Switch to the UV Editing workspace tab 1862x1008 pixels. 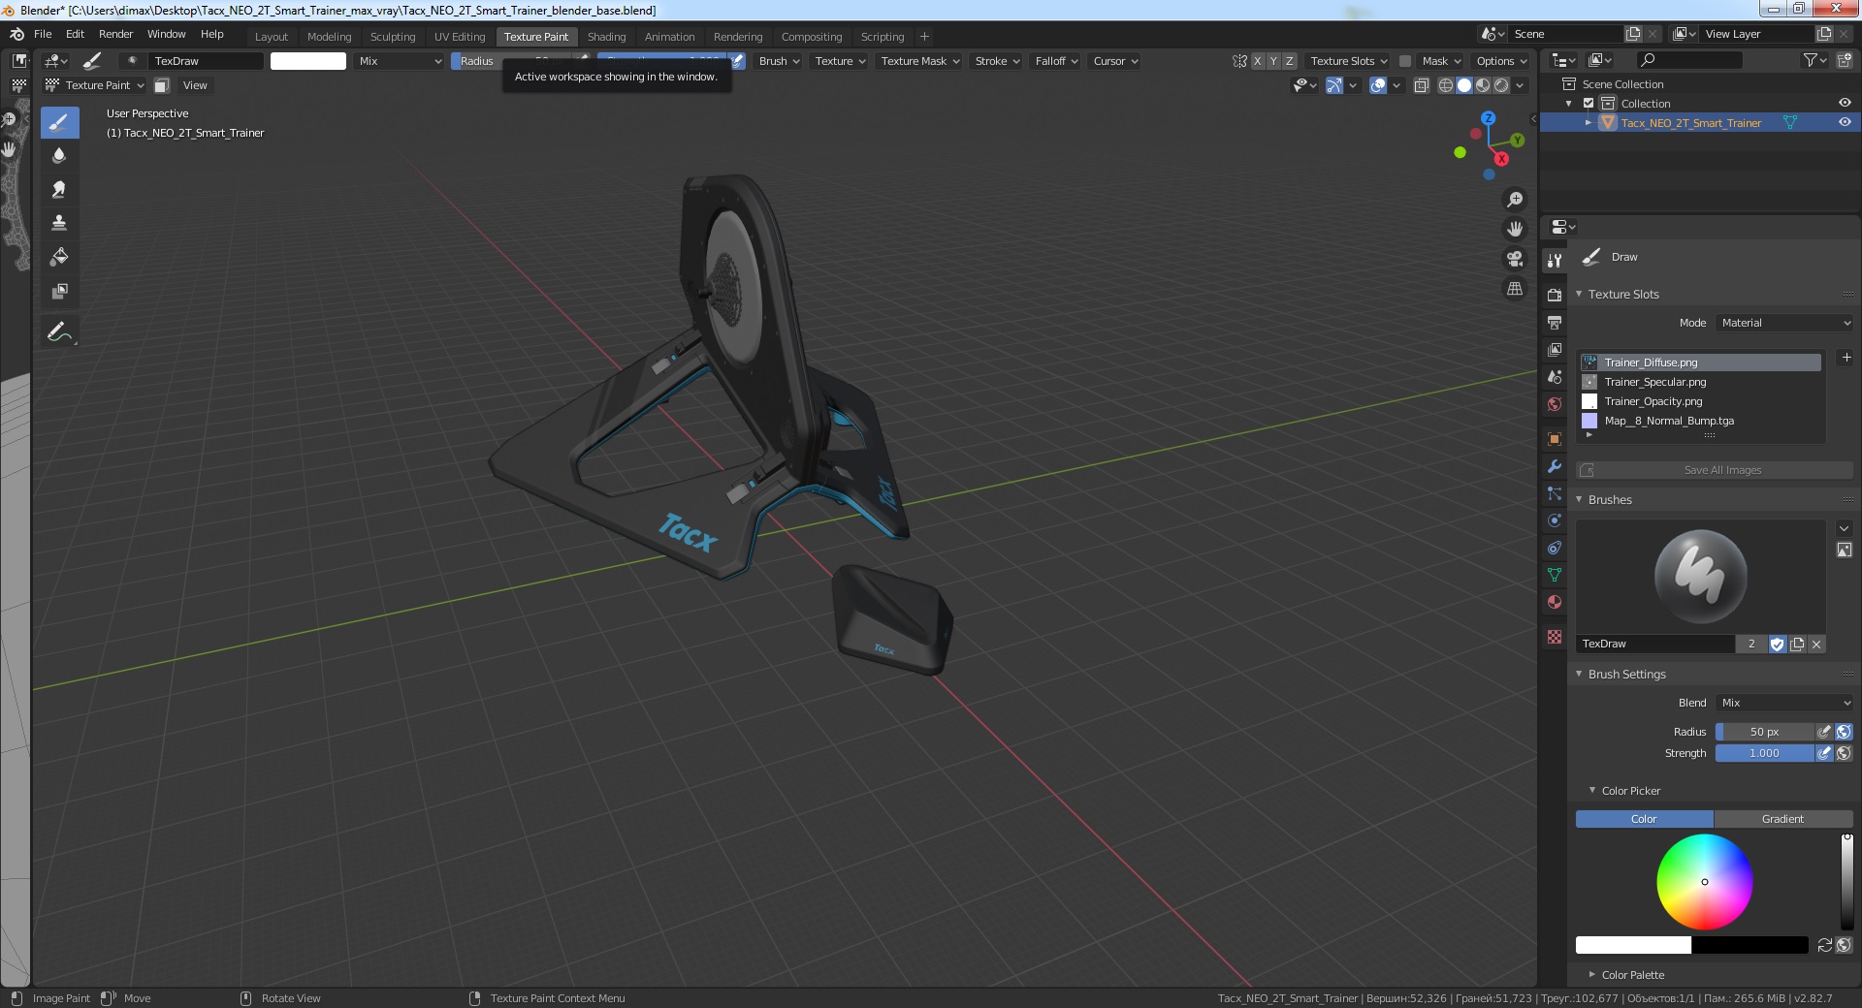coord(460,37)
